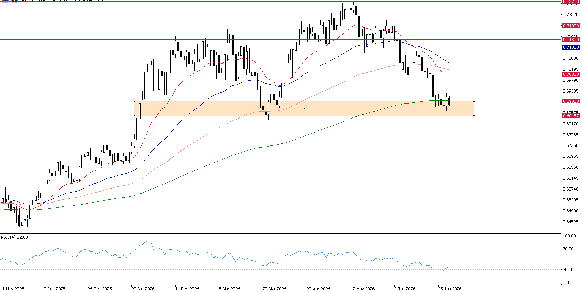The height and width of the screenshot is (292, 582).
Task: Click the rectangle's center anchor dot
Action: (x=304, y=109)
